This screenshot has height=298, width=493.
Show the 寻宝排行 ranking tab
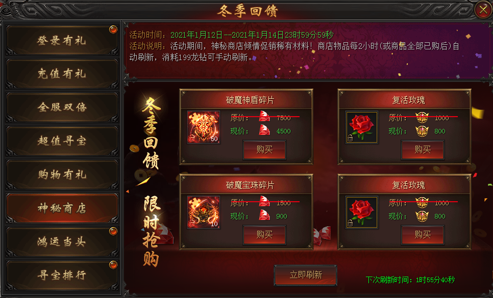[x=62, y=275]
